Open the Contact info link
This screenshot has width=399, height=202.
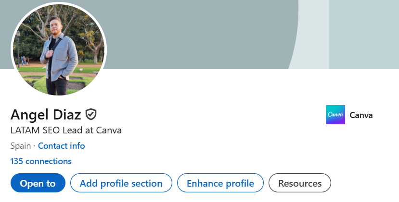point(61,146)
